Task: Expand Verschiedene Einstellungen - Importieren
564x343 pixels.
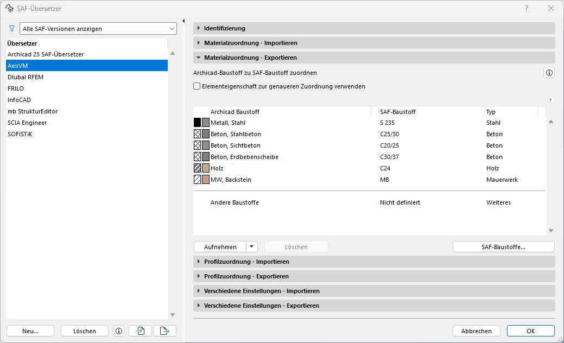Action: (x=374, y=291)
